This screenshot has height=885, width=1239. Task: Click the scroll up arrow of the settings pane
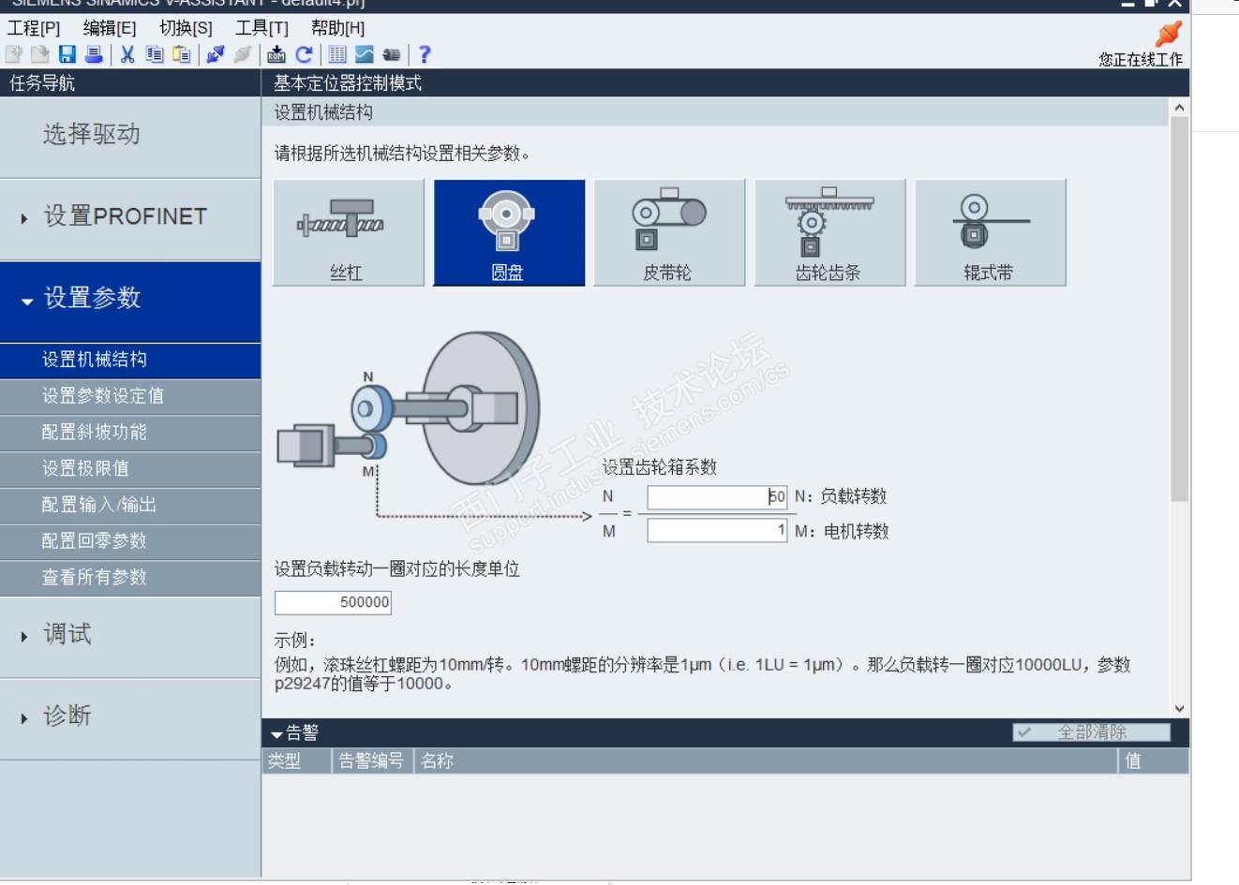1179,108
